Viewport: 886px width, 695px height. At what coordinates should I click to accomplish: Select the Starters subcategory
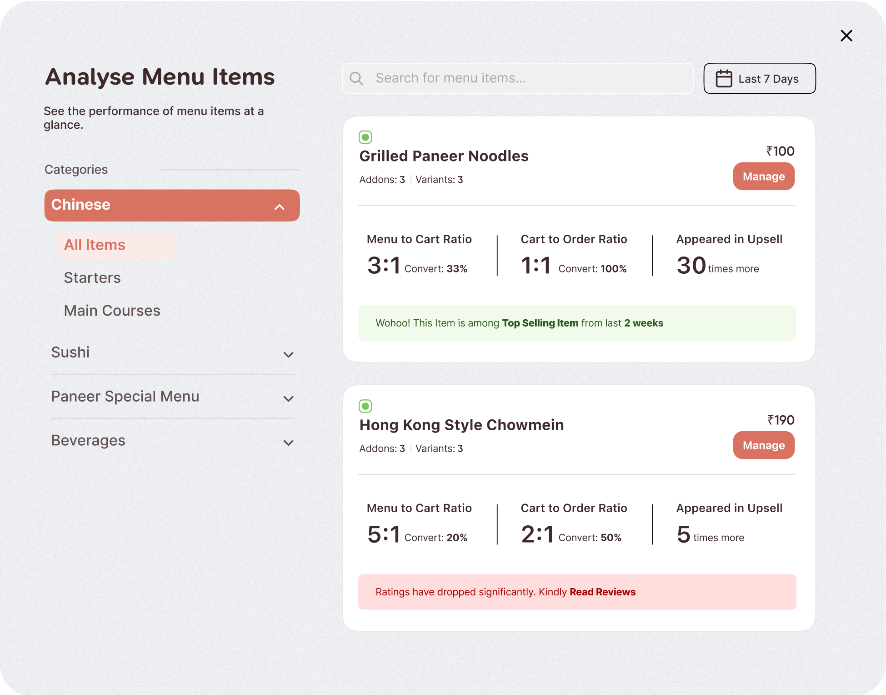click(92, 278)
